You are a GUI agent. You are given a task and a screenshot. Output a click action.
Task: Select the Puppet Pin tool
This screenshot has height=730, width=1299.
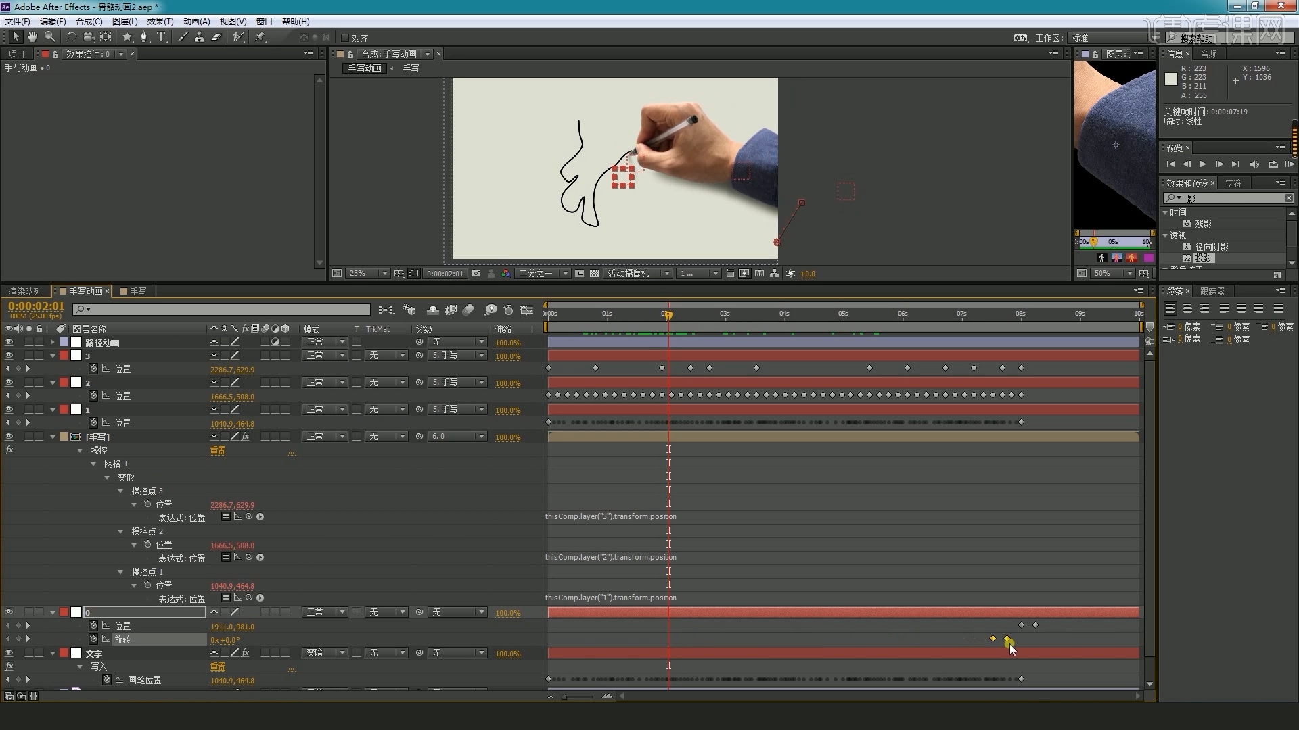click(260, 37)
